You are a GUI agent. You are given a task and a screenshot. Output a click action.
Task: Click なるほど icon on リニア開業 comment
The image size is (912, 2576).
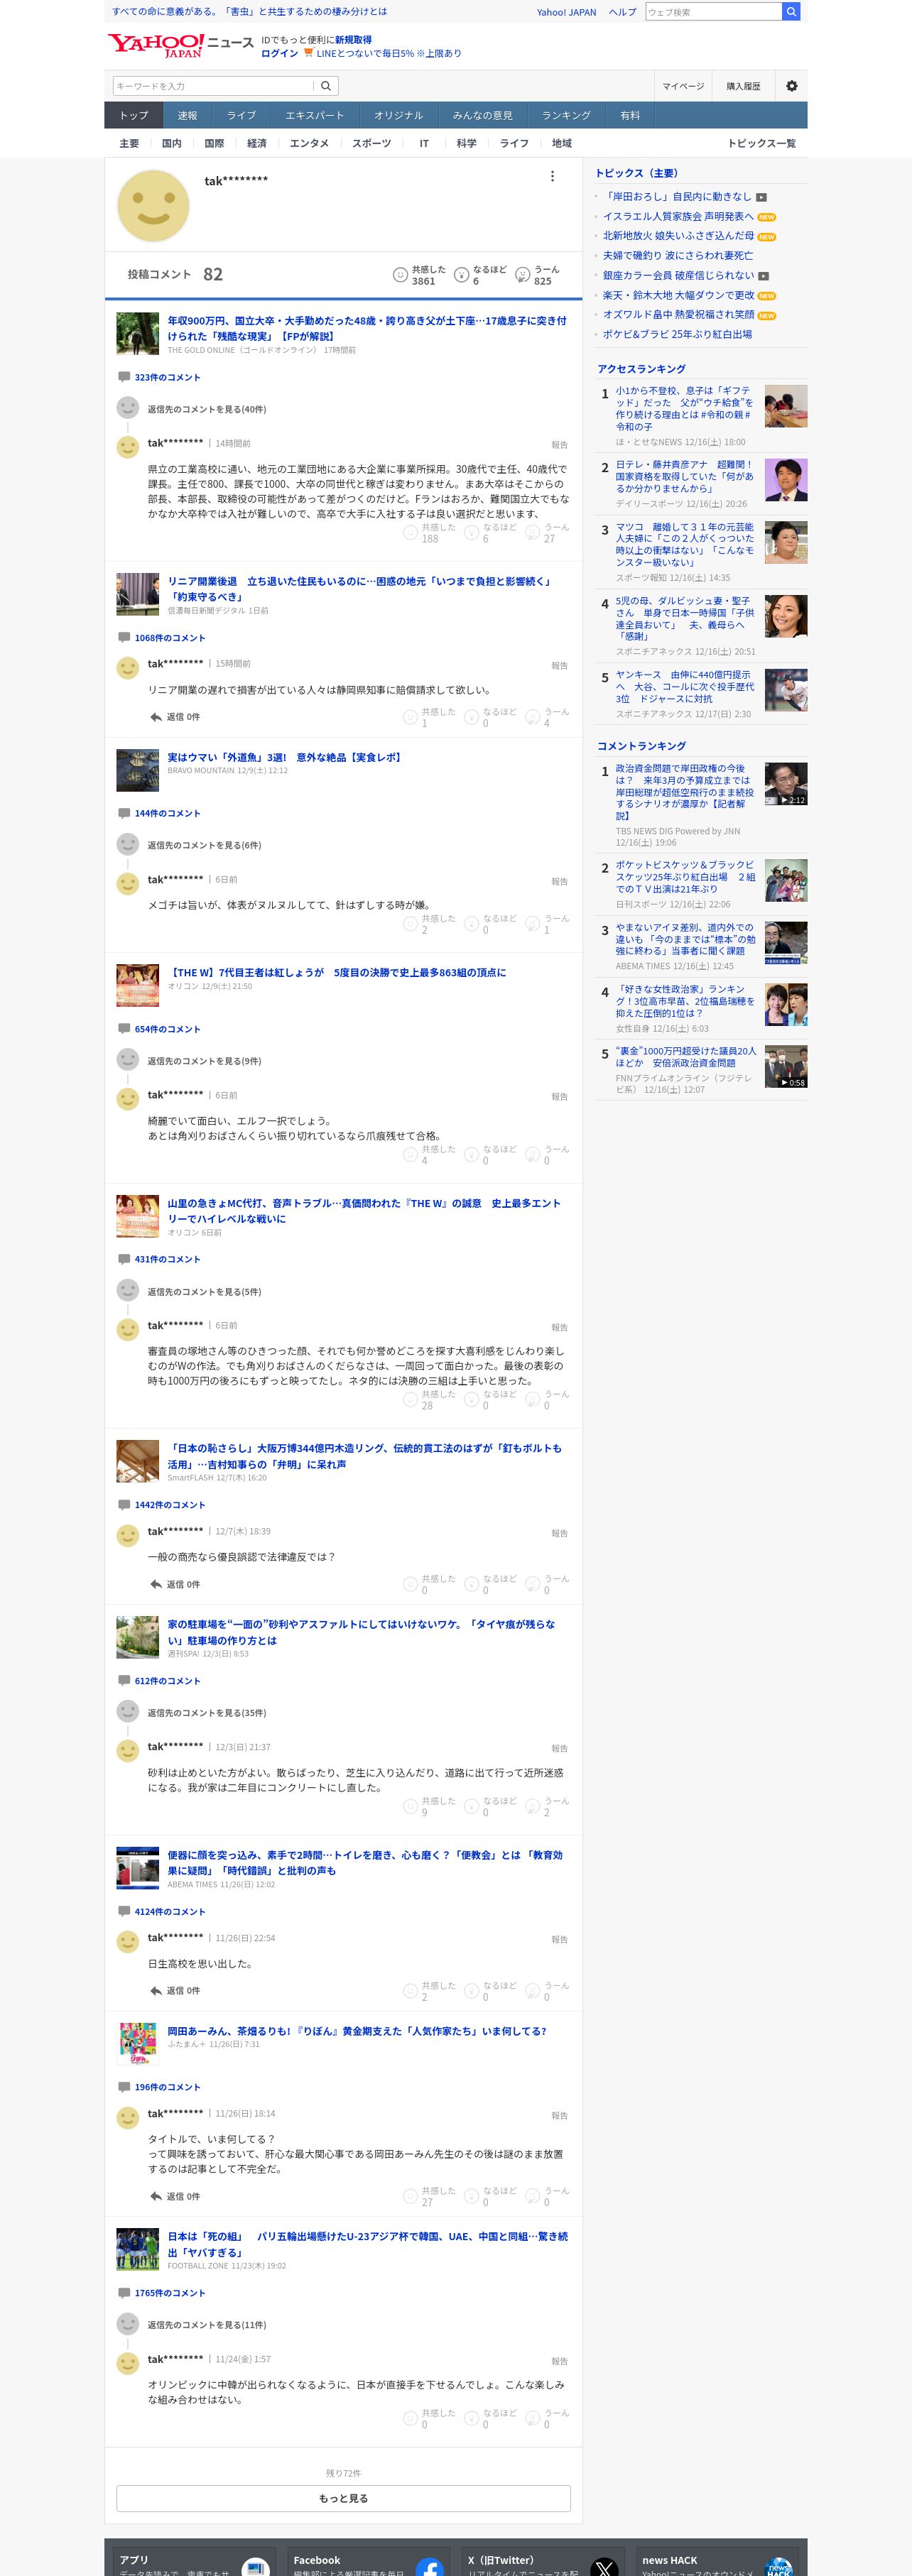coord(472,717)
